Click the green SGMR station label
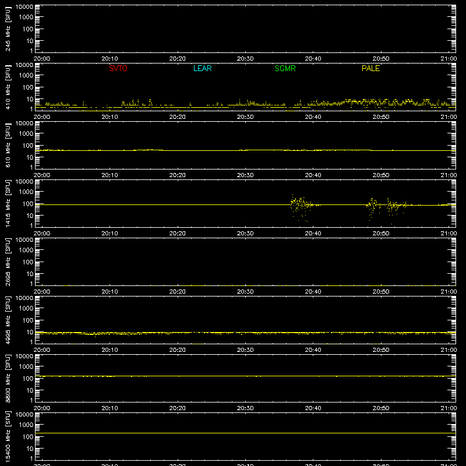The height and width of the screenshot is (466, 466). click(285, 68)
